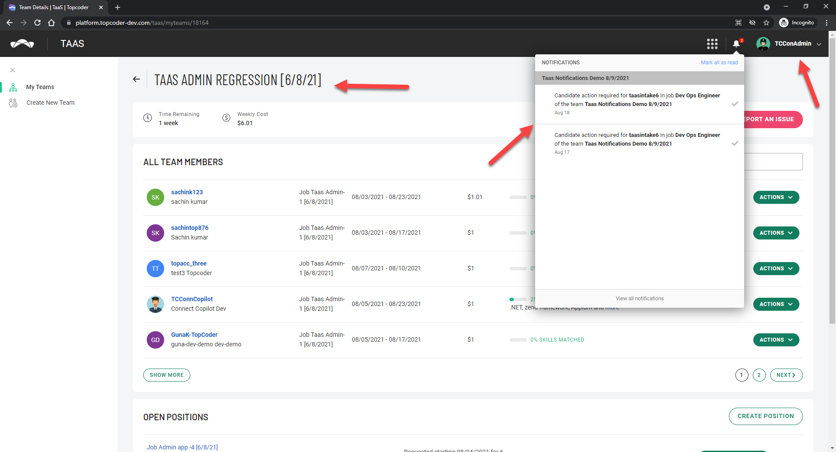Image resolution: width=836 pixels, height=452 pixels.
Task: Reload the page with refresh icon
Action: [37, 23]
